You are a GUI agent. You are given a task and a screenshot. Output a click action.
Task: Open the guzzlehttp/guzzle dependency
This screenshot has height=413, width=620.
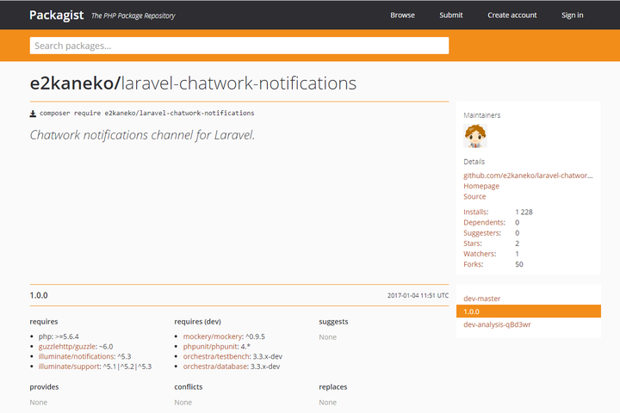click(x=67, y=347)
